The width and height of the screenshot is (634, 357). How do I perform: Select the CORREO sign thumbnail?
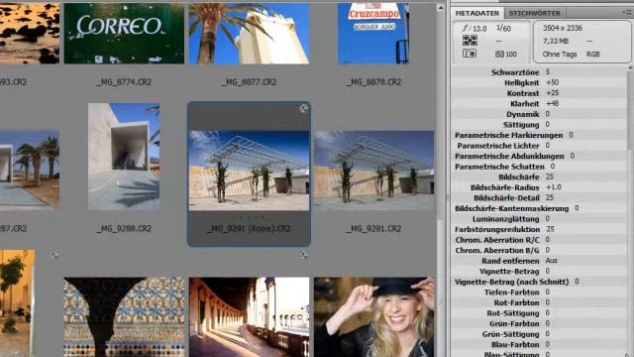click(124, 33)
